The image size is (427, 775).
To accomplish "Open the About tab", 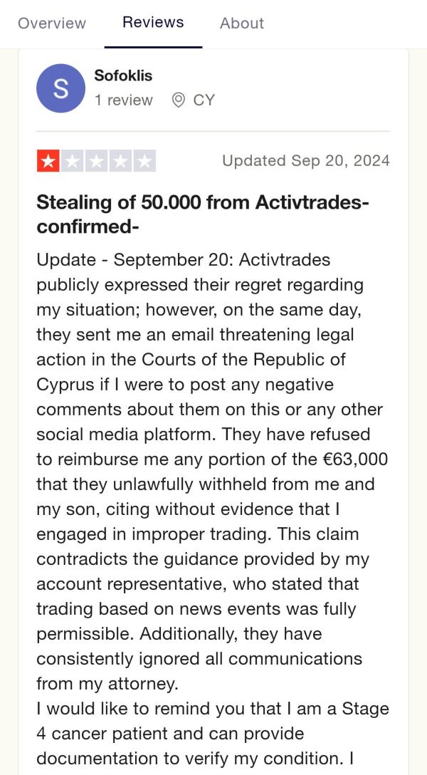I will tap(242, 24).
